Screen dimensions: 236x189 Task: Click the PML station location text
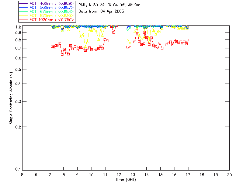(110, 5)
